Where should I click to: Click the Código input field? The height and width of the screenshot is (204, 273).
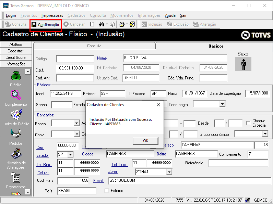pos(75,59)
